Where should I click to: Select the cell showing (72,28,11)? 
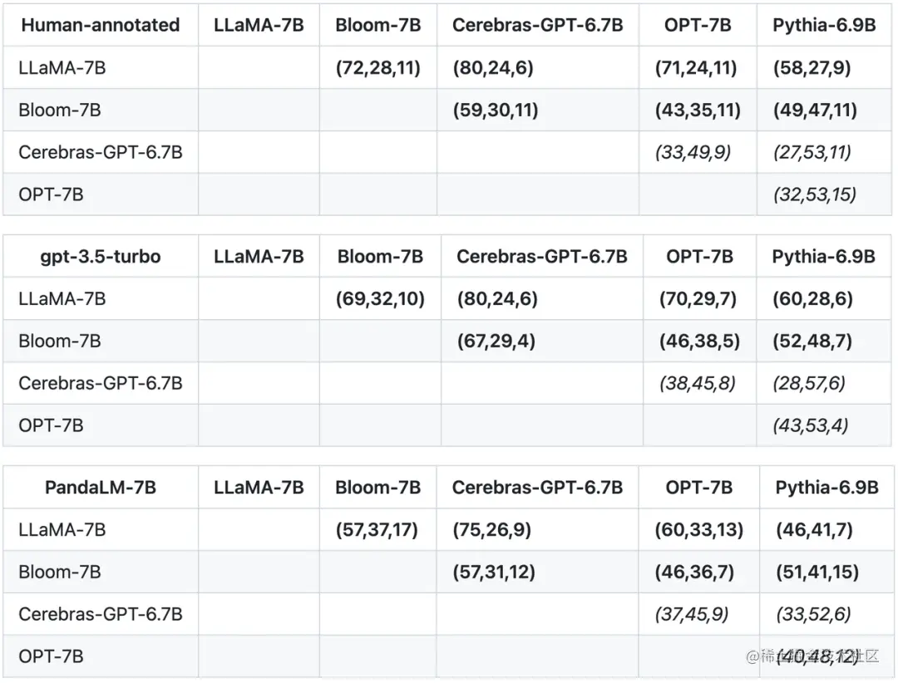(378, 68)
